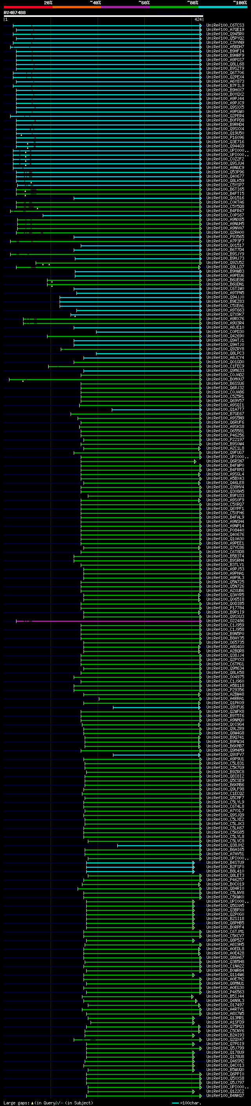251x1106 pixels.
Task: Click the green alignment bar for Q42690
Action: (124, 336)
